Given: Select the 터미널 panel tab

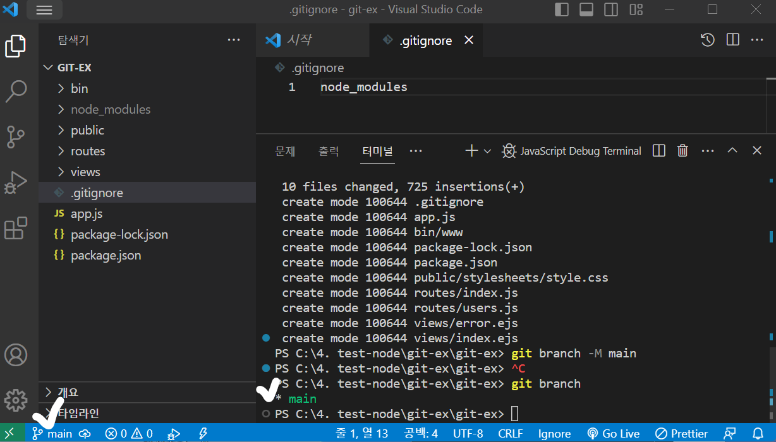Looking at the screenshot, I should pyautogui.click(x=377, y=151).
